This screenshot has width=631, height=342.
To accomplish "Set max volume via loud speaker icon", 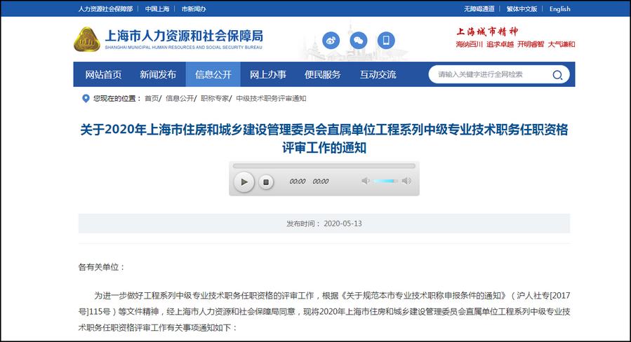I will tap(407, 181).
